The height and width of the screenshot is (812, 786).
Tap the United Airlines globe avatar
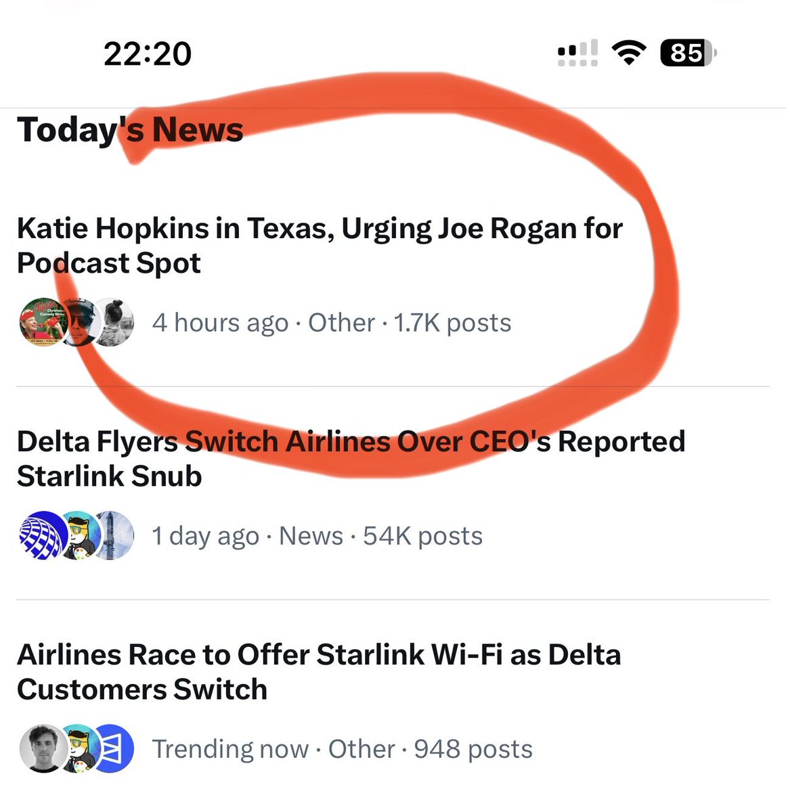coord(43,535)
